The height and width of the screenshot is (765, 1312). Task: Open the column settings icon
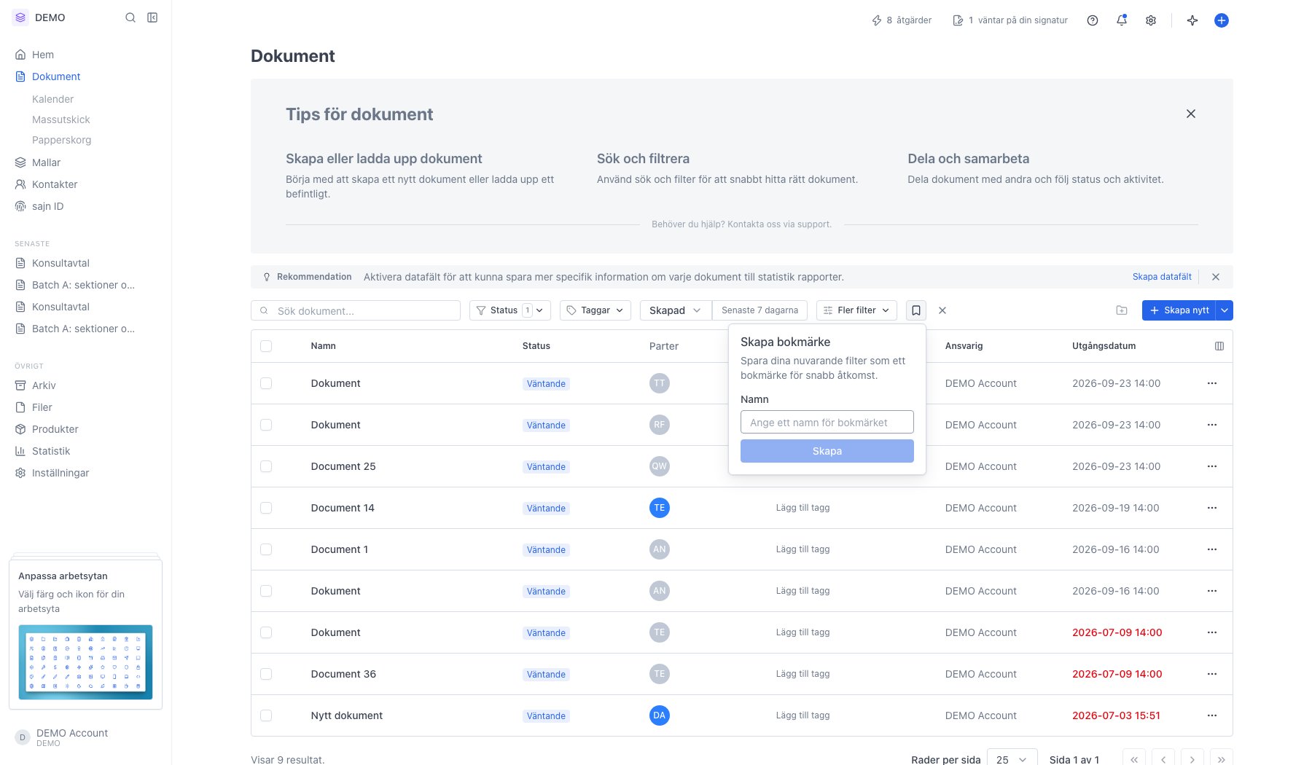[x=1219, y=346]
